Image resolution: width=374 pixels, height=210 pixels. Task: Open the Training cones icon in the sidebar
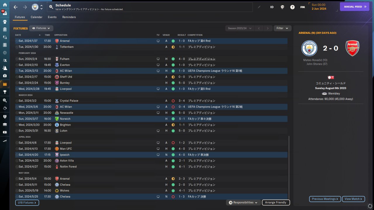pos(5,68)
